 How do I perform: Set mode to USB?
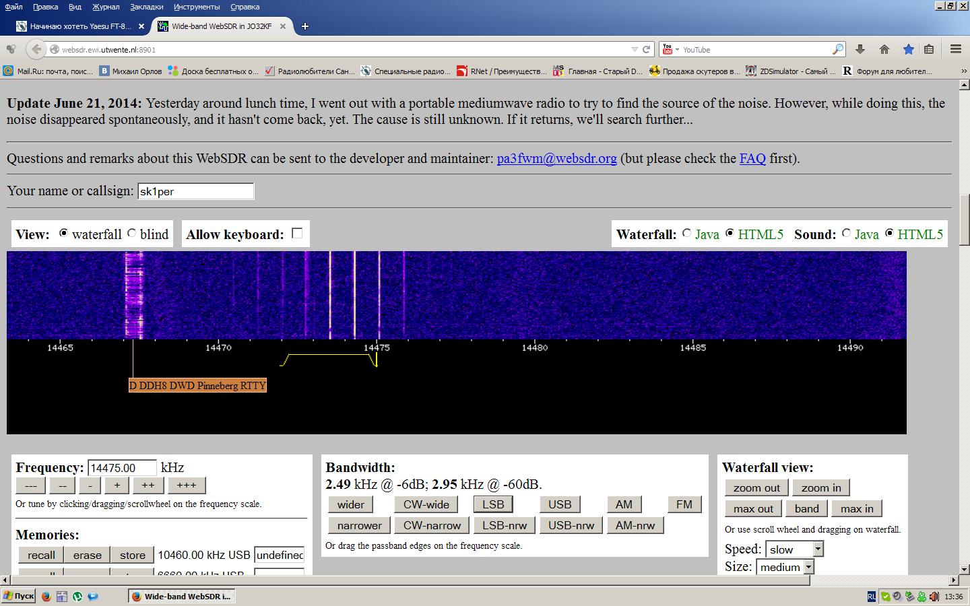point(559,504)
